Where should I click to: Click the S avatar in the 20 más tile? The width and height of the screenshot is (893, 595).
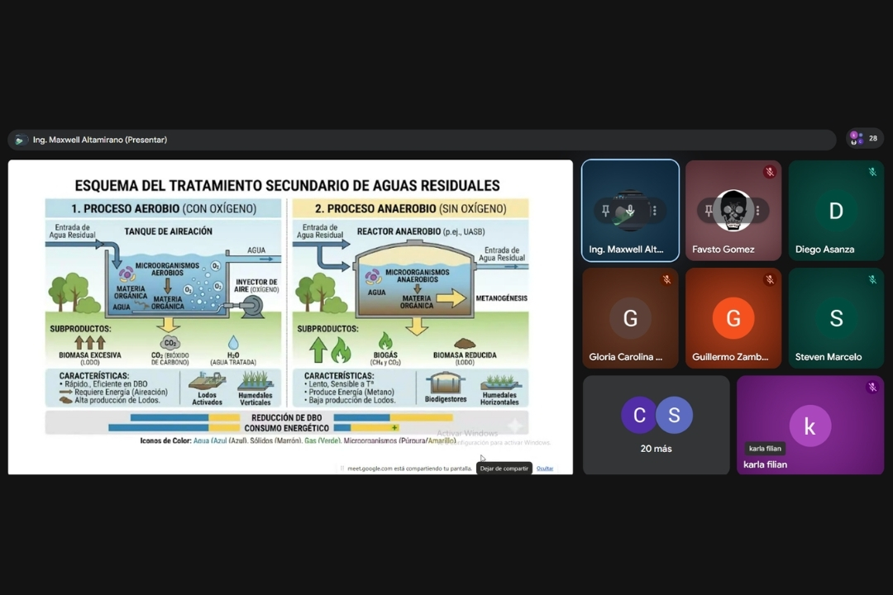[x=674, y=415]
